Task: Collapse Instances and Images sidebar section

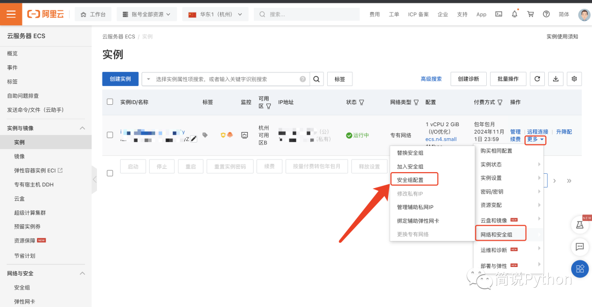Action: pyautogui.click(x=82, y=128)
